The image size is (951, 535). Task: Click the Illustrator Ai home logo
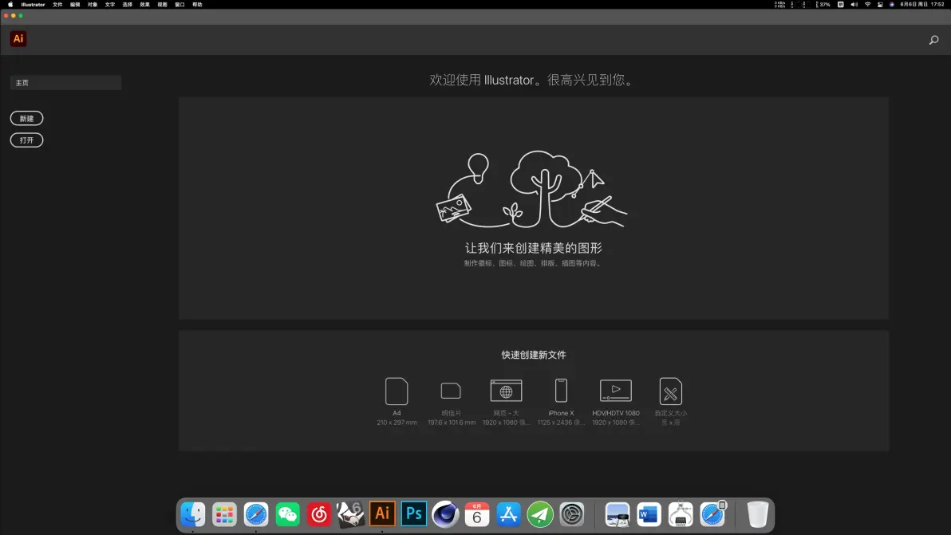[18, 39]
